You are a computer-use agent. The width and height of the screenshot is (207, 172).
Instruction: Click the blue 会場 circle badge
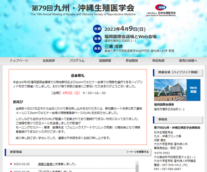pyautogui.click(x=97, y=39)
